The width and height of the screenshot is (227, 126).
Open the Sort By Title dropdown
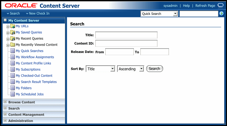[x=101, y=69]
